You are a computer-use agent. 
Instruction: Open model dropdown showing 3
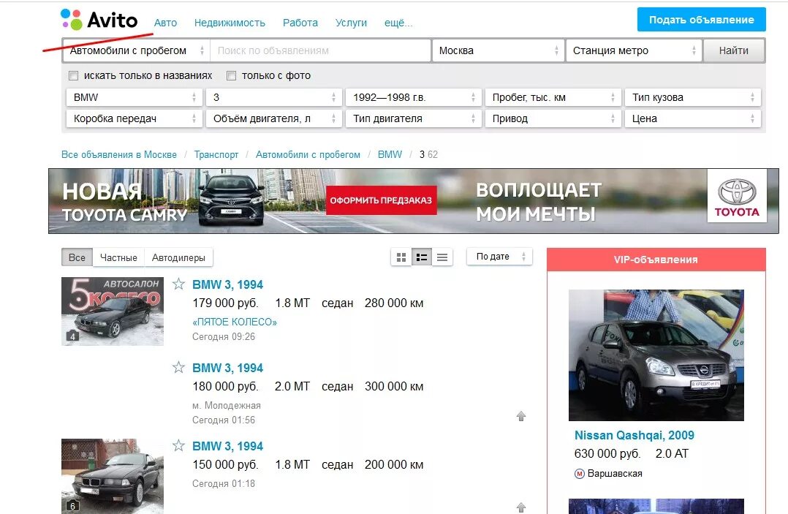point(274,97)
